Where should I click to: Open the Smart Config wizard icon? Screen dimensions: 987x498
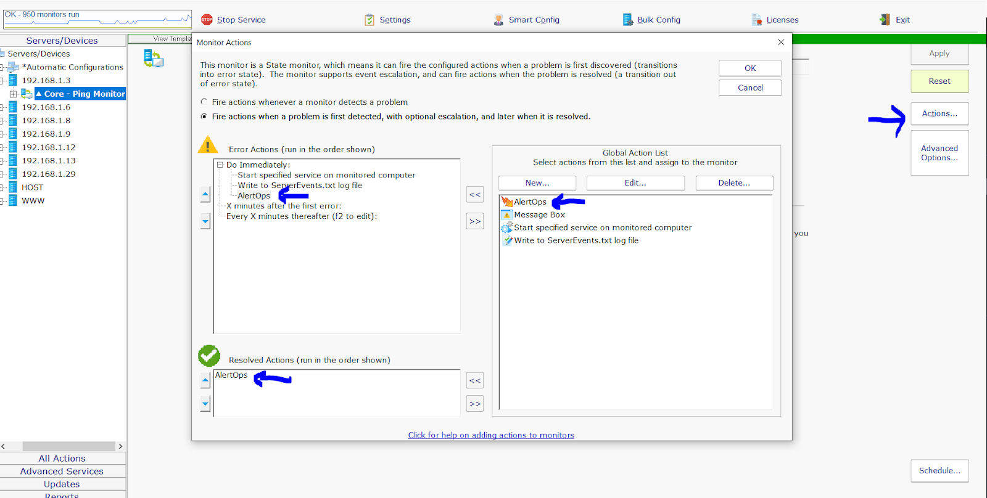(498, 20)
